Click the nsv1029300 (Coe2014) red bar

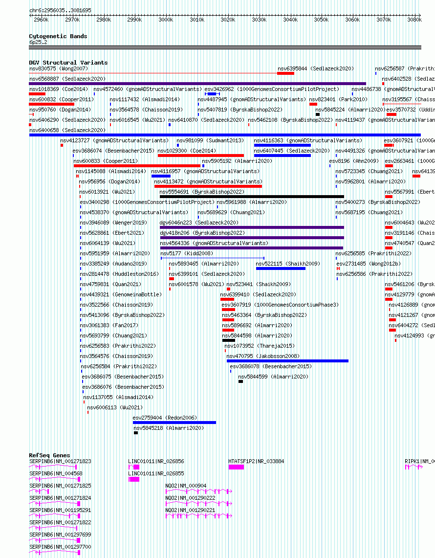(201, 156)
